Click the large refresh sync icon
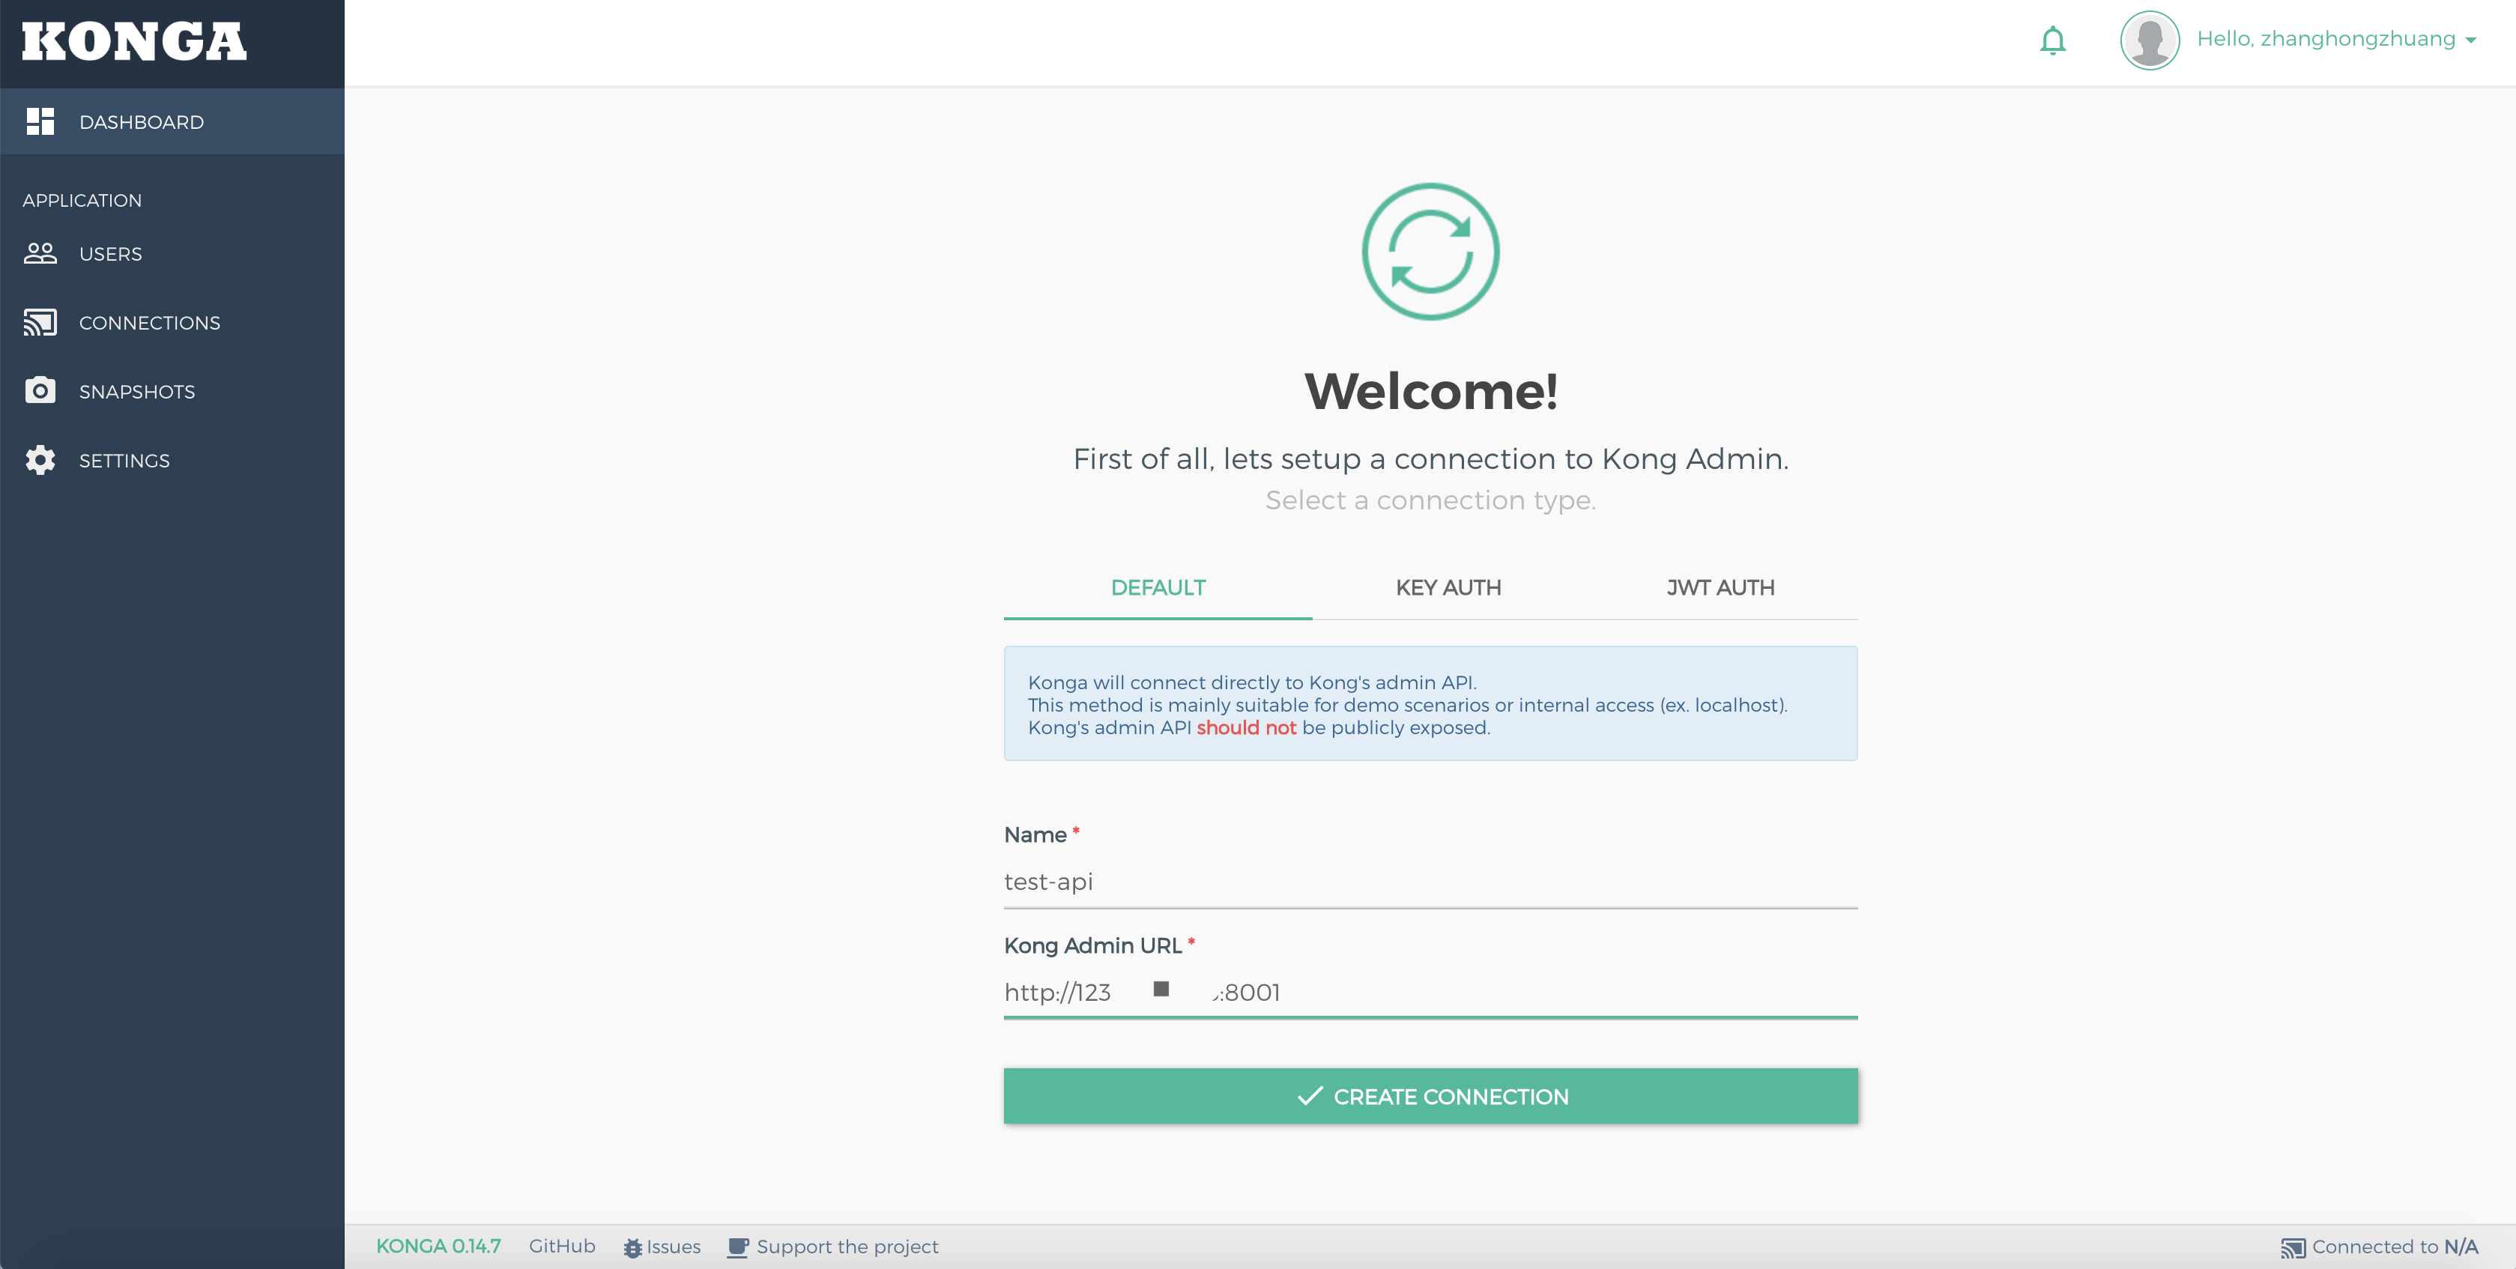Screen dimensions: 2516x1269 pos(1430,252)
